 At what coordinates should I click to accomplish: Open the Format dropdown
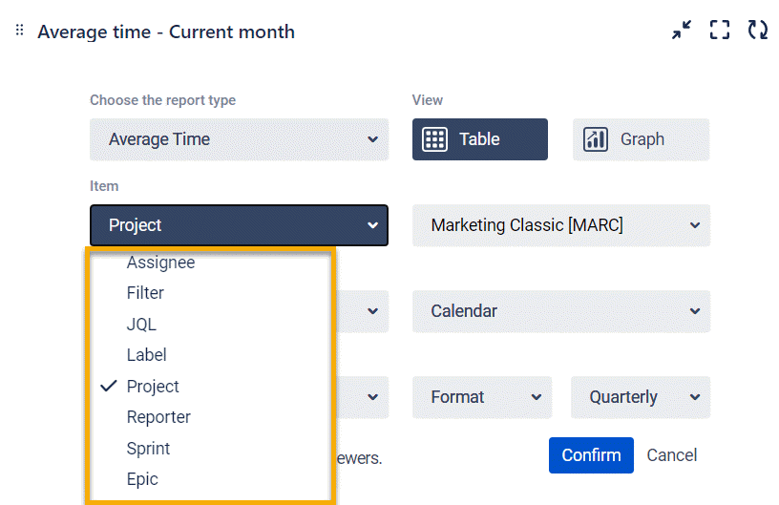[482, 397]
